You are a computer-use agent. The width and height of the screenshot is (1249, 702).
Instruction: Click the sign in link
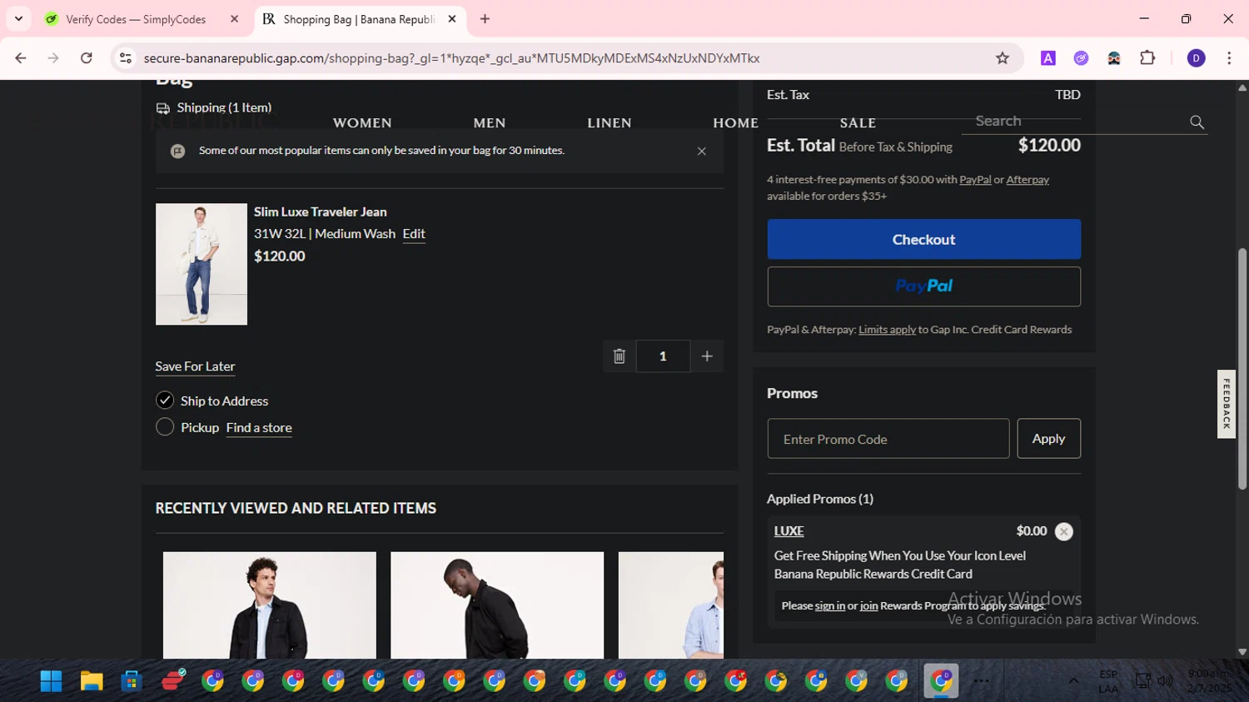830,606
